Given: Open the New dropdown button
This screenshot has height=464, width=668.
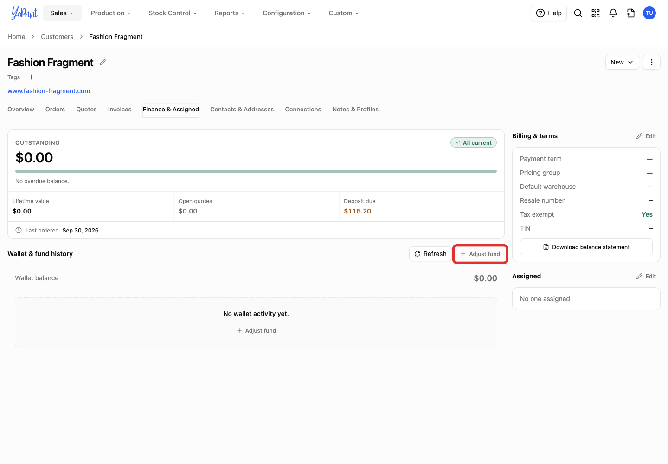Looking at the screenshot, I should click(x=622, y=62).
